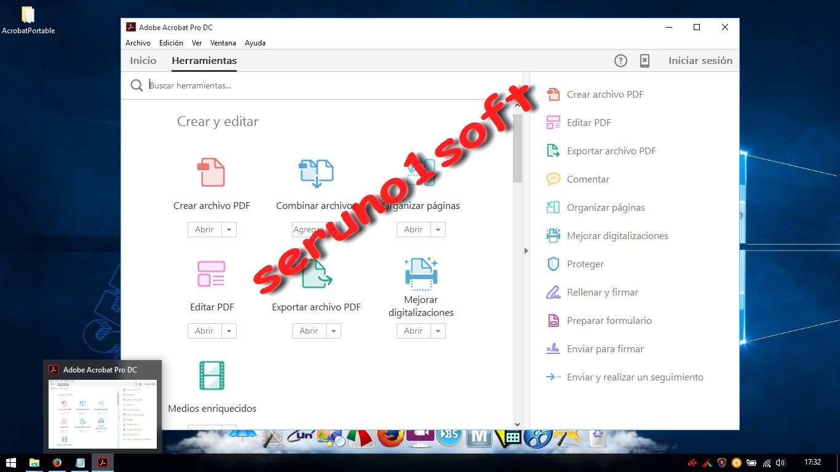840x472 pixels.
Task: Click Abrir under Organizar páginas
Action: [x=413, y=229]
